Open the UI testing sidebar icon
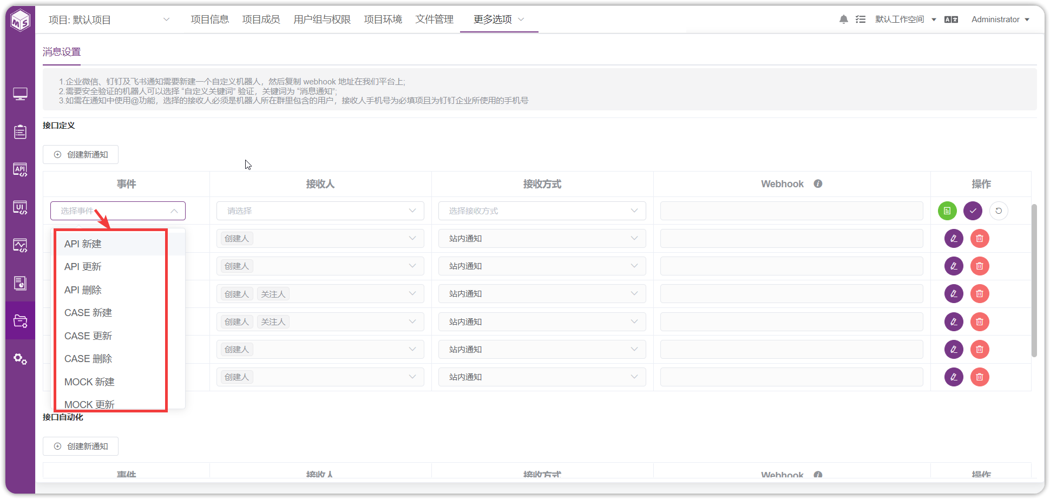 [20, 207]
